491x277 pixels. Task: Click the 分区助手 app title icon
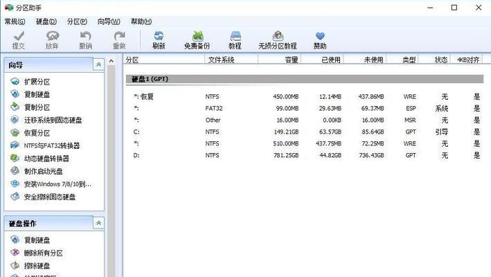click(9, 7)
